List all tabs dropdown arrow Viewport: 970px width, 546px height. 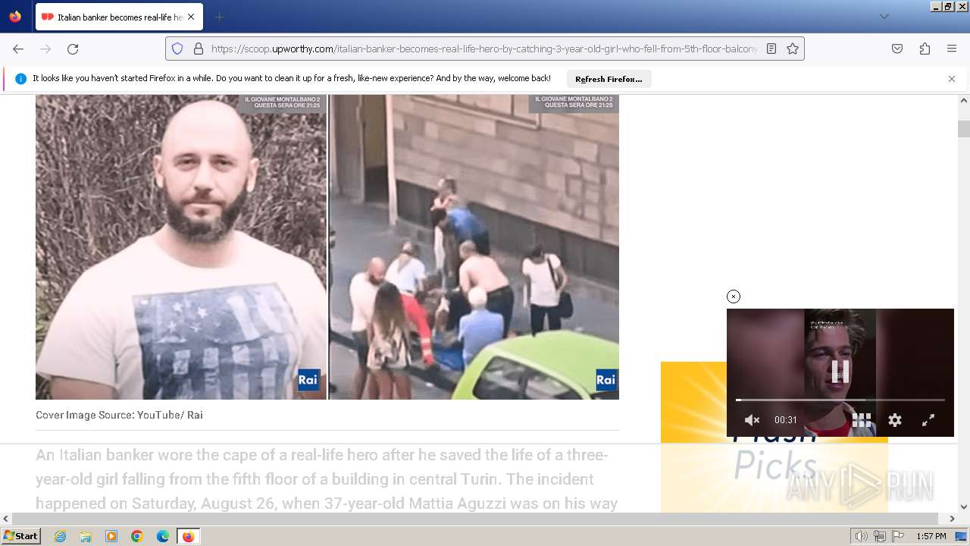tap(884, 17)
